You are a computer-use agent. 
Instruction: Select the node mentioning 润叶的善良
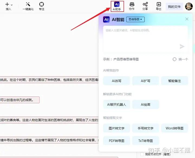(x=49, y=120)
